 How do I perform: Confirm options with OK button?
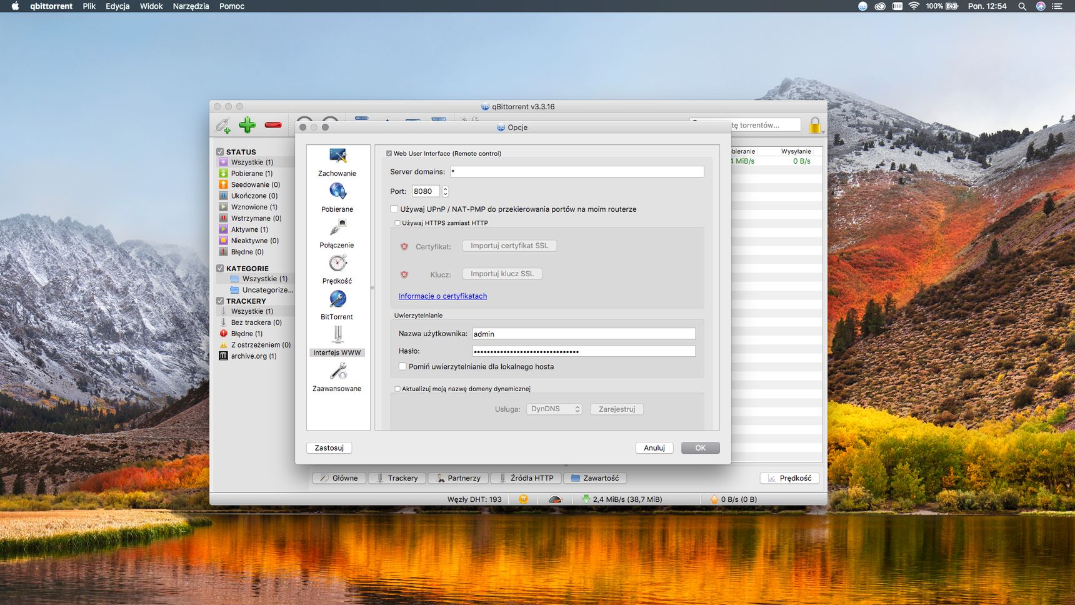click(x=701, y=448)
